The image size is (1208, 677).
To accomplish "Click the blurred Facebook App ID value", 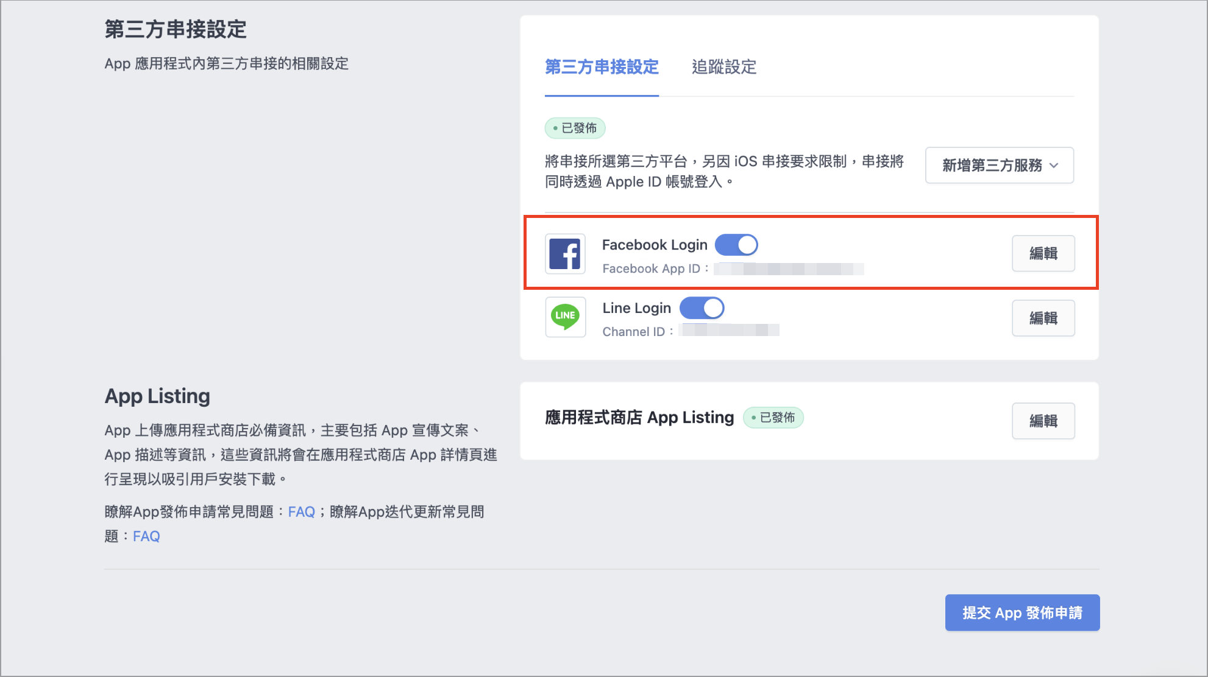I will coord(789,268).
